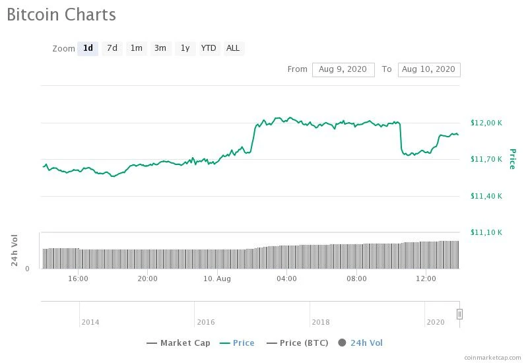
Task: Click the 24h Vol dot icon
Action: coord(342,343)
